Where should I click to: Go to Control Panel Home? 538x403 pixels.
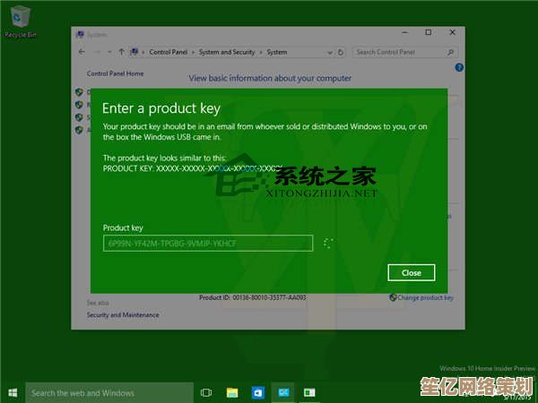115,73
